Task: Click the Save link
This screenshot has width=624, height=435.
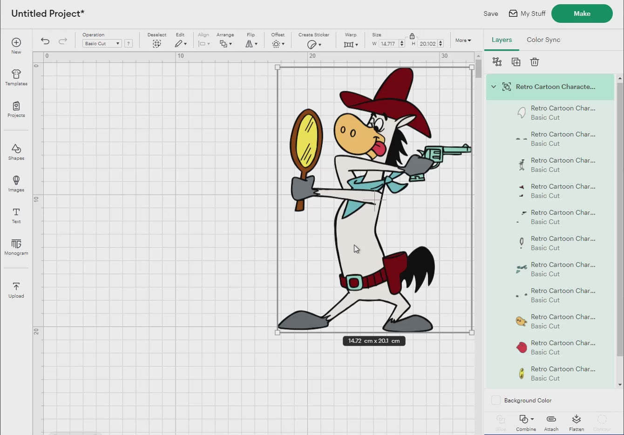Action: click(x=491, y=14)
